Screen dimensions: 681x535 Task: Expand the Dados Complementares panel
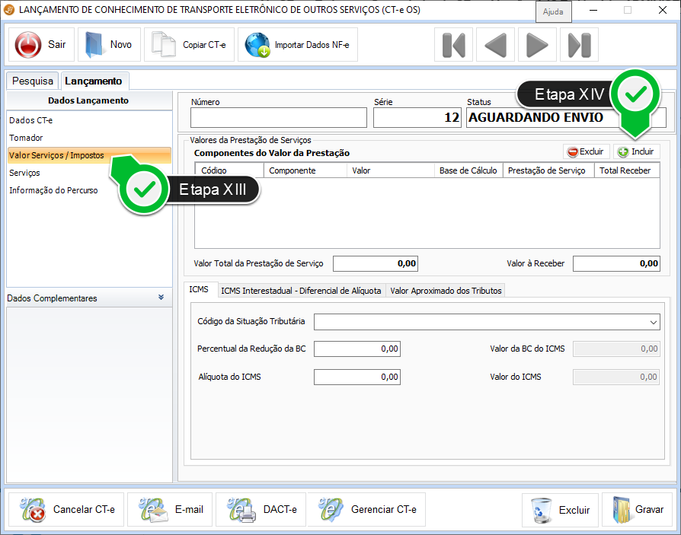click(161, 298)
